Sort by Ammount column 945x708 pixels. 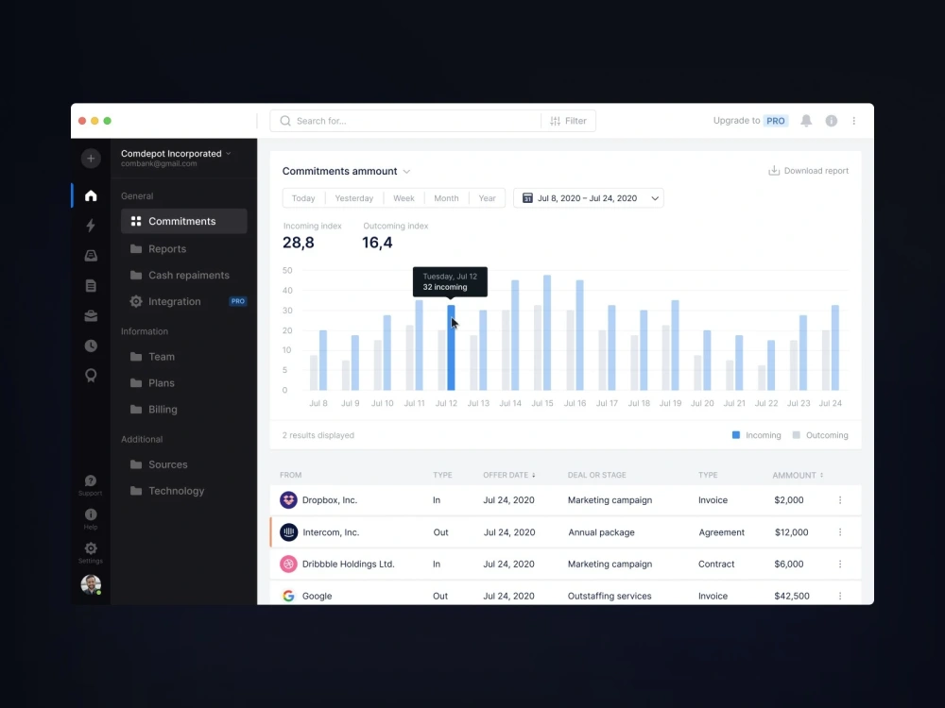[x=798, y=475]
